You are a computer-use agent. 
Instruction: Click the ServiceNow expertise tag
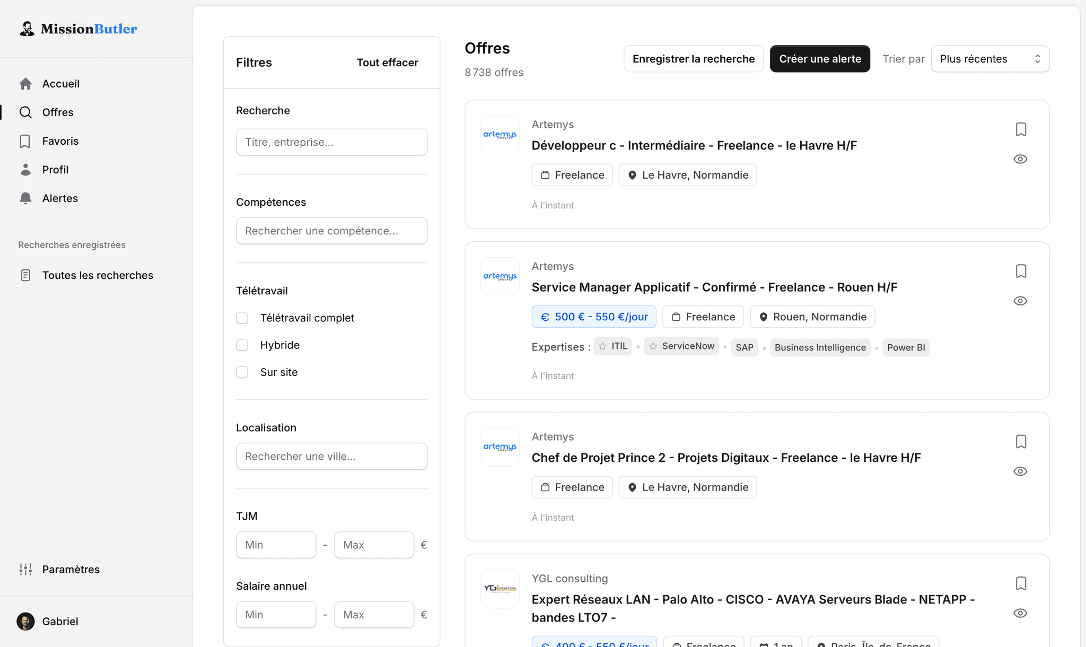(x=681, y=346)
